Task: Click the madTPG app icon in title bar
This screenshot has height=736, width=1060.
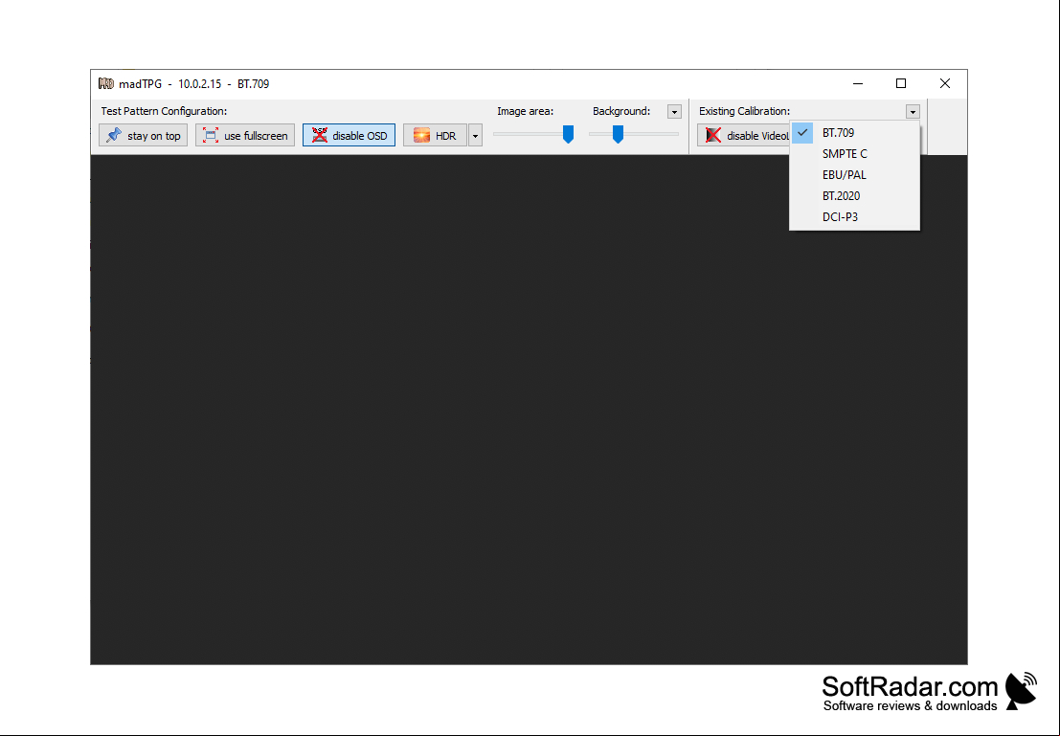Action: tap(106, 84)
